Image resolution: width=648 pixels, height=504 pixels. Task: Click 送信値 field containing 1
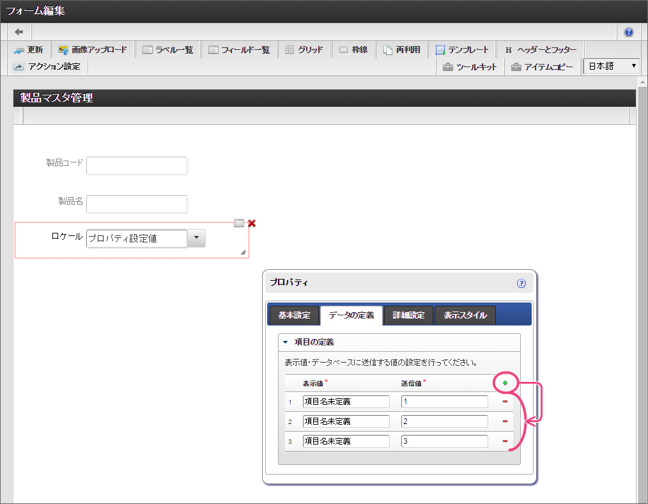click(444, 402)
